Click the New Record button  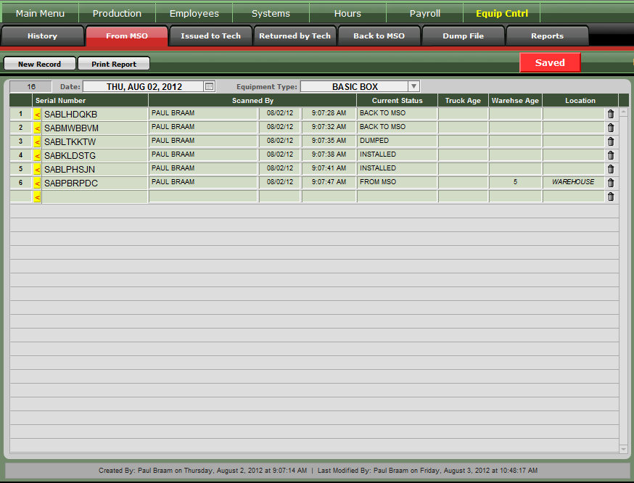tap(39, 64)
